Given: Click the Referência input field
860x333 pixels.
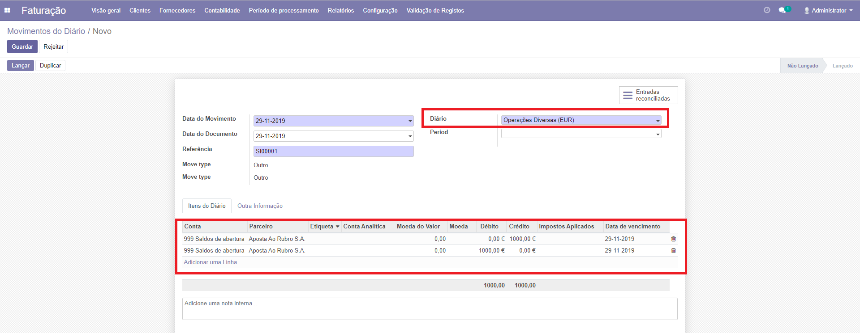Looking at the screenshot, I should click(x=333, y=152).
